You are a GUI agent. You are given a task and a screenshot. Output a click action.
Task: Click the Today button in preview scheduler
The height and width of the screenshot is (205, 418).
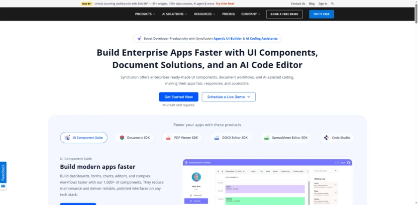click(x=253, y=171)
